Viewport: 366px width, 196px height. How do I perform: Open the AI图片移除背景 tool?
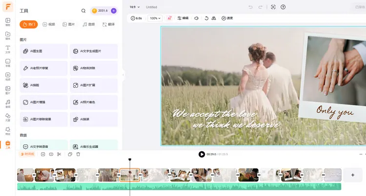point(43,119)
